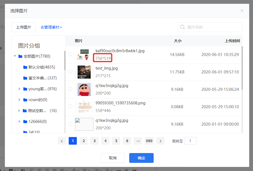Screen dimensions: 253x171
Task: Select radio for test_img.jpg
Action: 70,71
